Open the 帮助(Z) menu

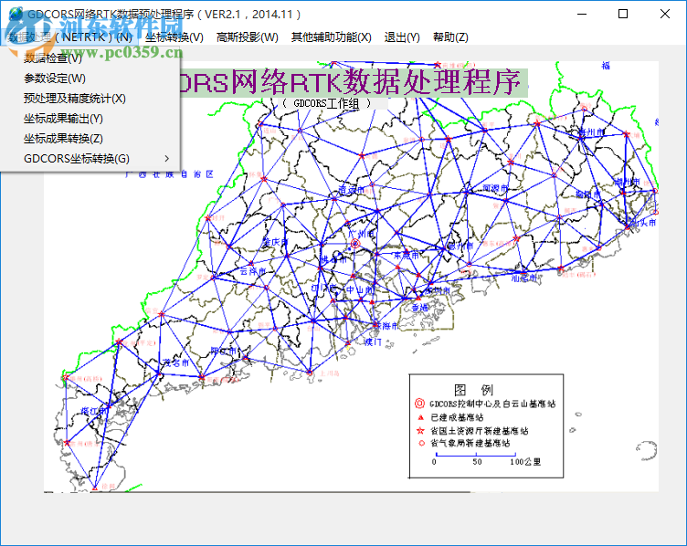(x=450, y=37)
